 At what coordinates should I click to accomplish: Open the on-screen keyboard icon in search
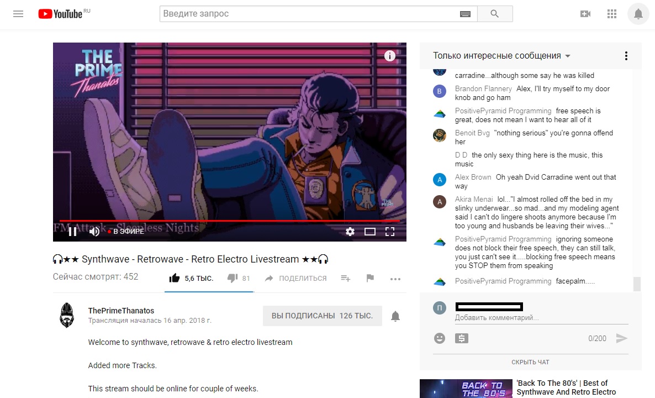pyautogui.click(x=465, y=14)
